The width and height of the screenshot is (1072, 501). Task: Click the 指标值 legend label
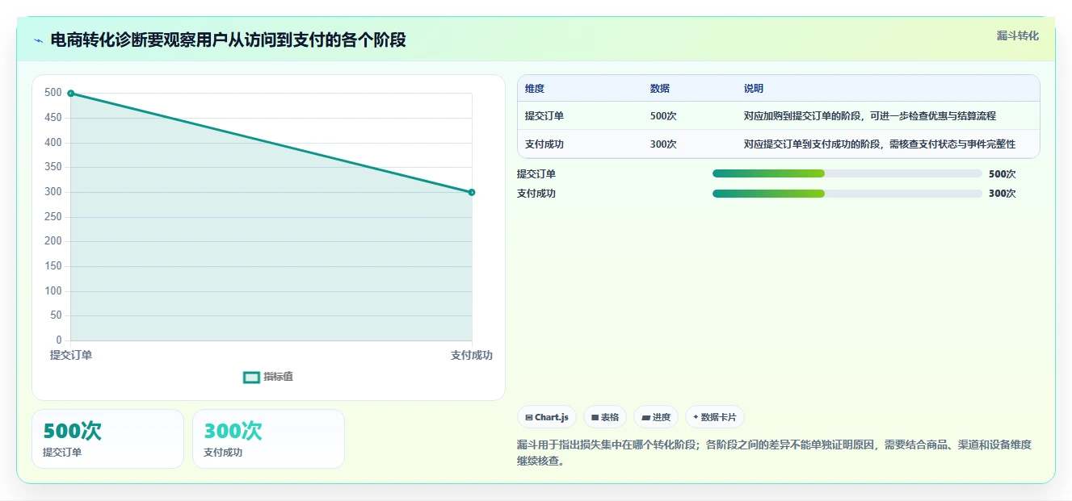tap(279, 377)
